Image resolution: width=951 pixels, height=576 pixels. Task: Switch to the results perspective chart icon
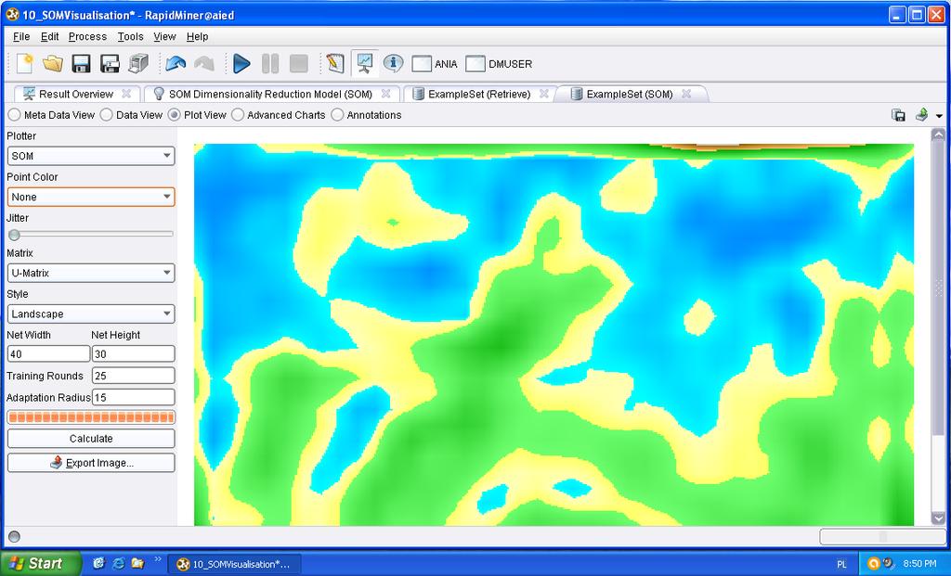[x=364, y=63]
